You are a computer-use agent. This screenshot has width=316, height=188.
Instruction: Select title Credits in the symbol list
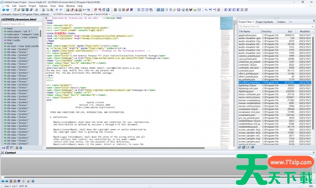(x=15, y=40)
